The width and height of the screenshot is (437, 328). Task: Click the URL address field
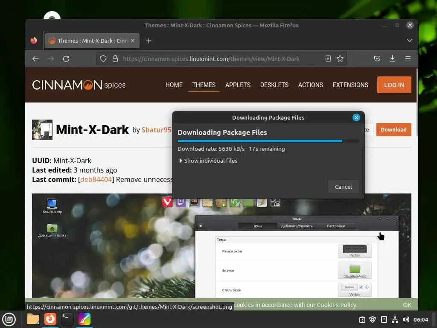(x=221, y=59)
